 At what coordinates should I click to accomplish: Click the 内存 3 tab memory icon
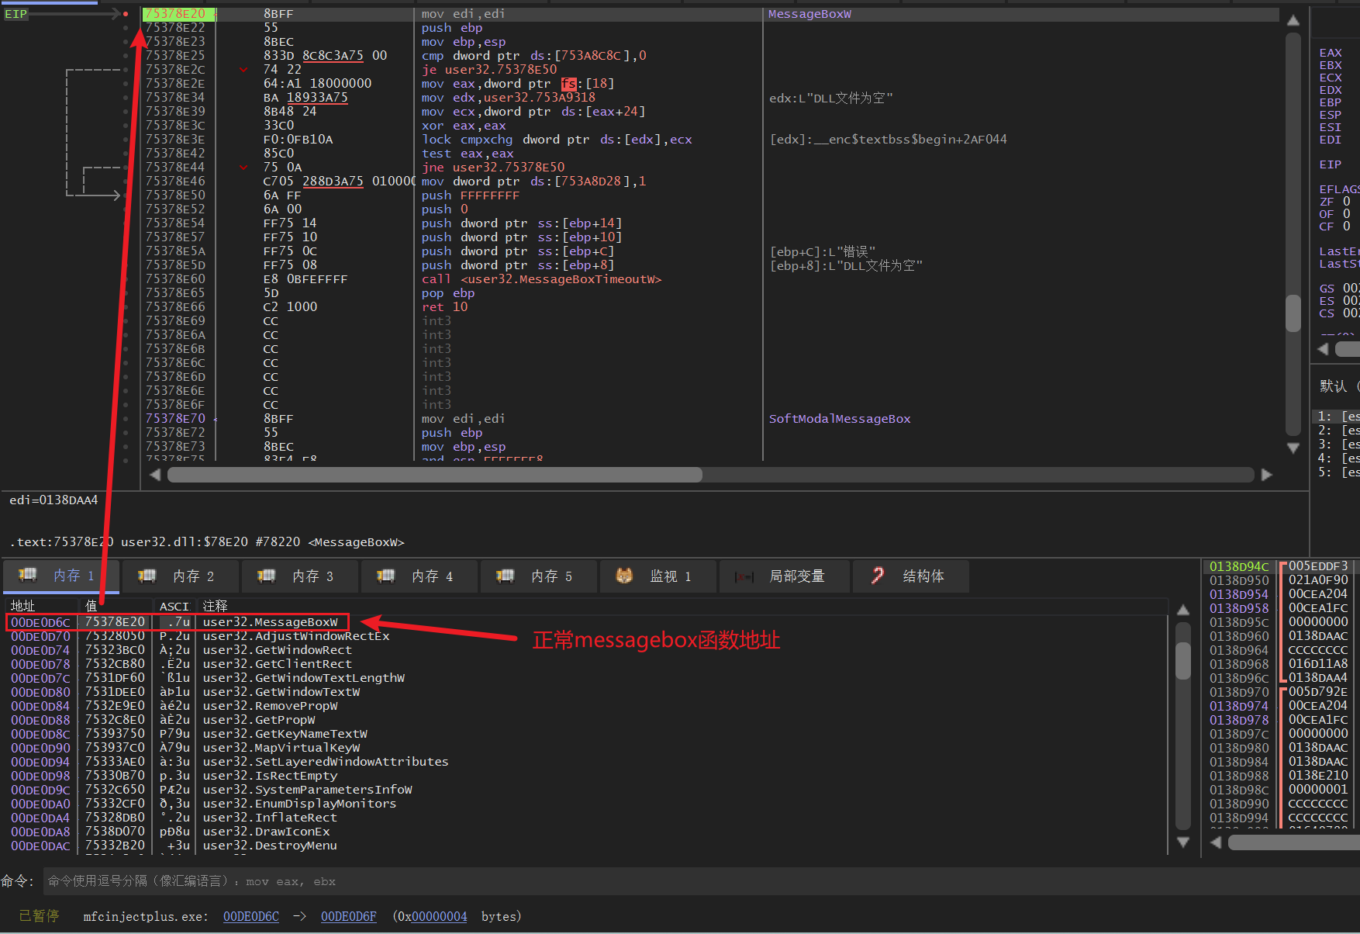point(267,576)
